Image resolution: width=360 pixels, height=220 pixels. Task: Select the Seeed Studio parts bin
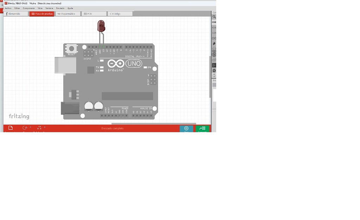click(x=214, y=54)
